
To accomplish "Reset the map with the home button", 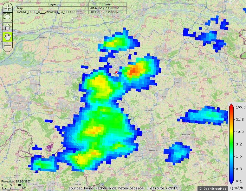I will pos(8,27).
